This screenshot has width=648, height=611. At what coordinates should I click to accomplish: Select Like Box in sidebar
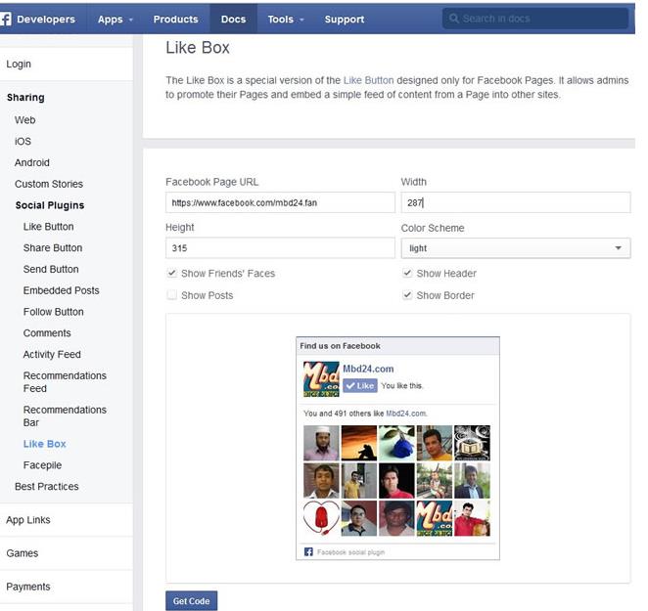click(45, 444)
